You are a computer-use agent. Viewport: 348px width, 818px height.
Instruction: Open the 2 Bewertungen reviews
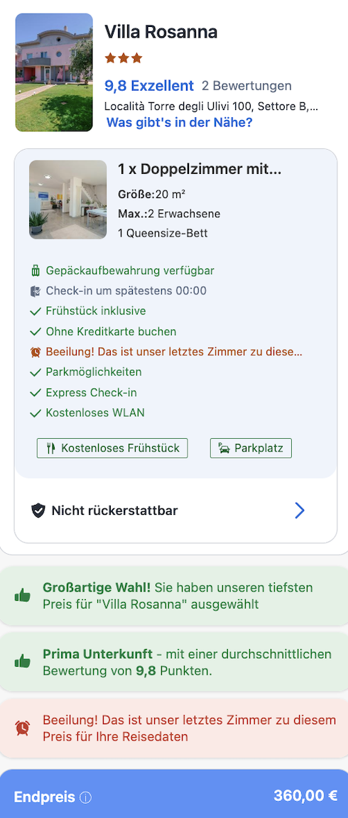pyautogui.click(x=246, y=85)
